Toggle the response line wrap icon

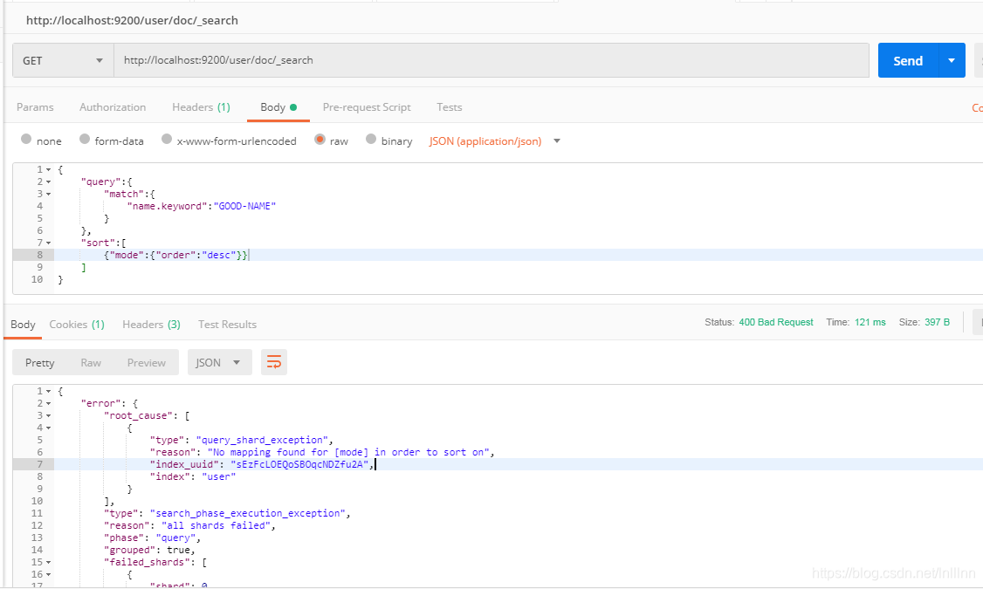pyautogui.click(x=274, y=362)
